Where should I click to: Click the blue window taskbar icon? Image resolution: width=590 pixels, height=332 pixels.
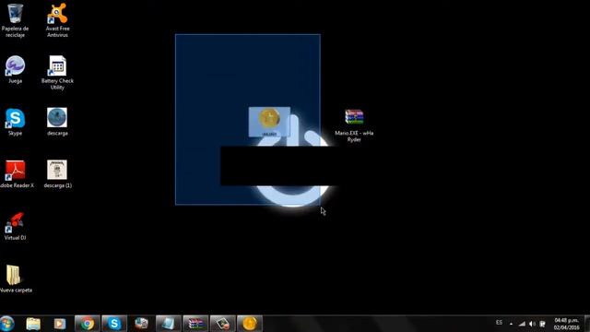point(168,324)
